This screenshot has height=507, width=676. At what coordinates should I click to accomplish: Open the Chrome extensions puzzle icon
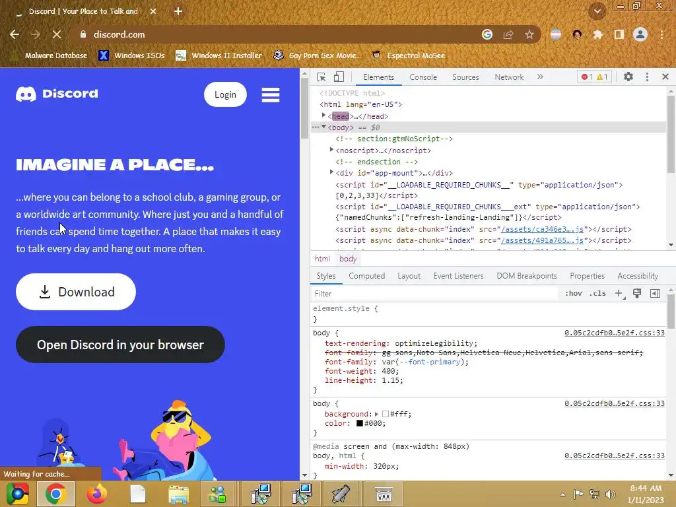tap(598, 34)
